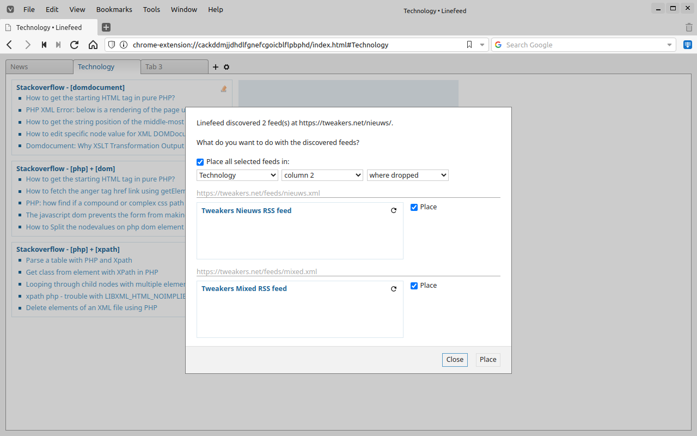Viewport: 697px width, 436px height.
Task: Open the Google search engine selector icon
Action: click(x=498, y=45)
